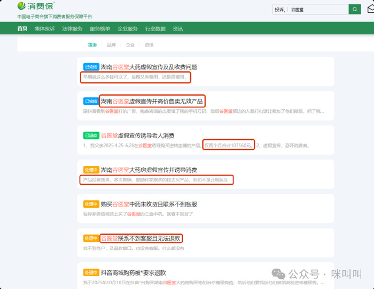Click summary text 我于2025年10月10日在抖音
This screenshot has height=289, width=374.
(x=204, y=283)
